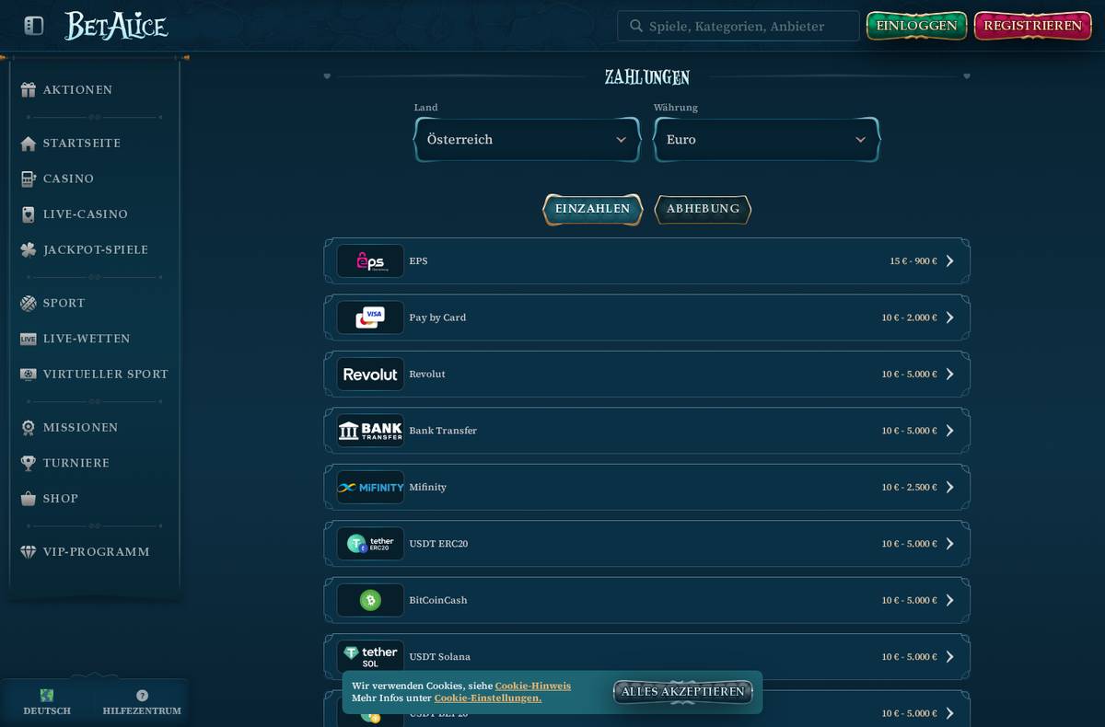The image size is (1105, 727).
Task: Click the Pay by Card payment name
Action: click(437, 317)
